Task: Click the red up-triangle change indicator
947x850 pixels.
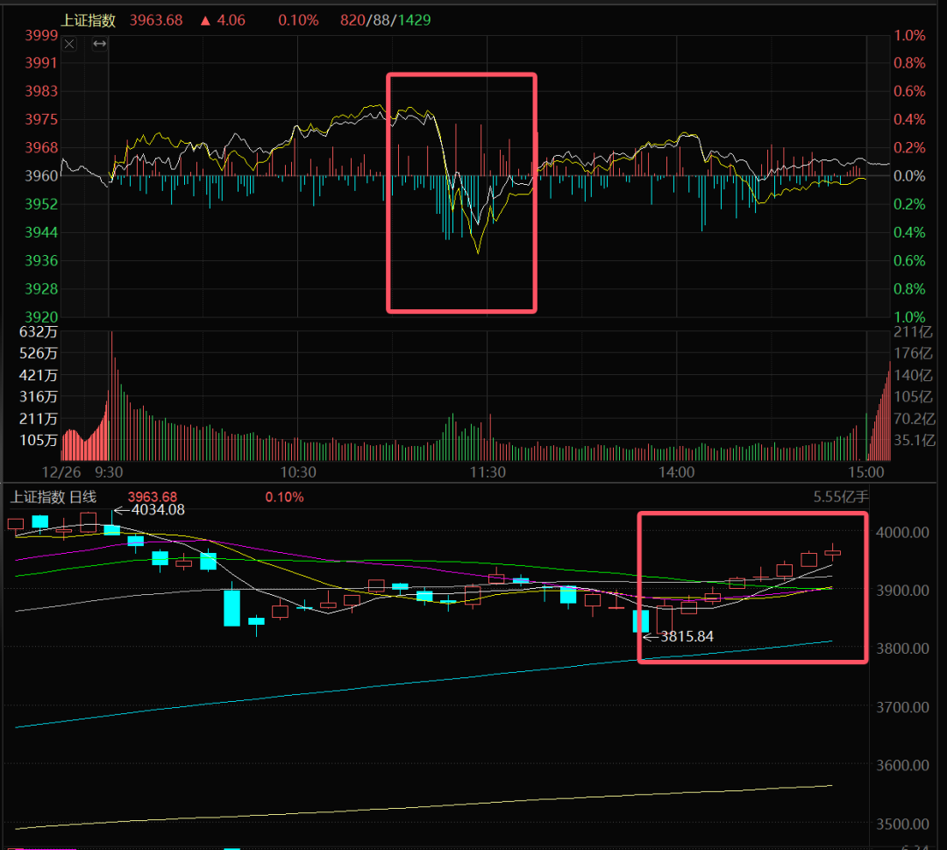Action: point(206,20)
